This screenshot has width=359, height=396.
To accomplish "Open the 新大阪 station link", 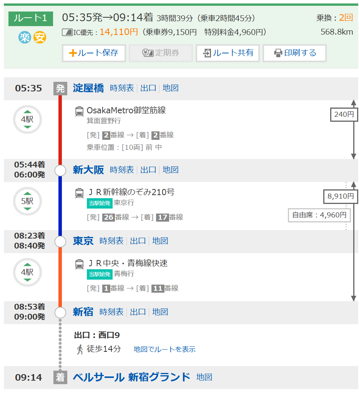I will pyautogui.click(x=88, y=170).
